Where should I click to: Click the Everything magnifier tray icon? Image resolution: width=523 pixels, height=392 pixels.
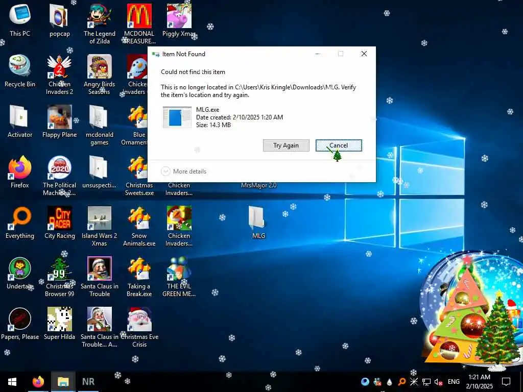point(402,382)
